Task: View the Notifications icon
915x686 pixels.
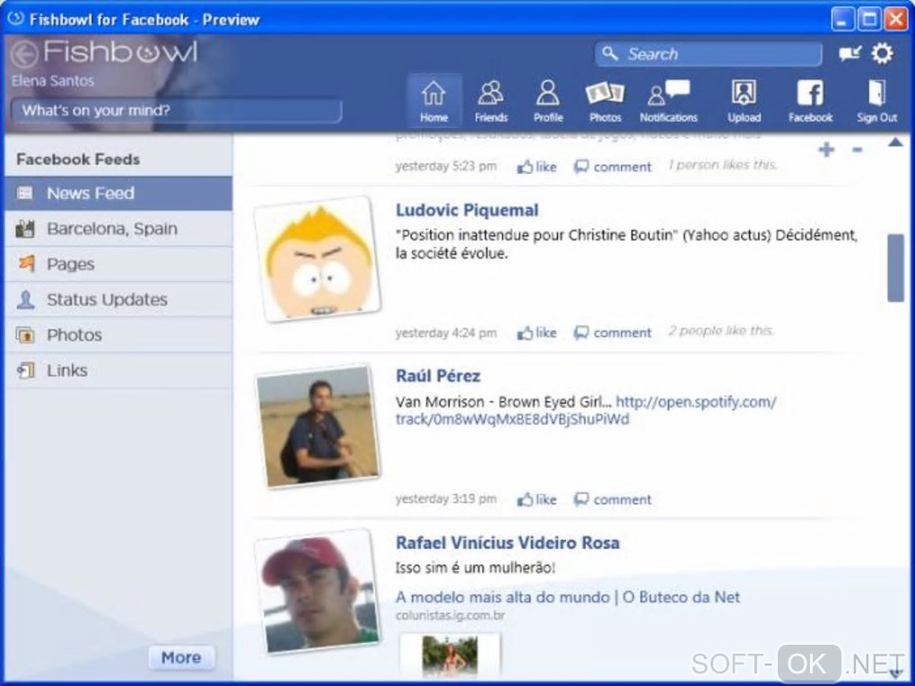Action: [x=668, y=100]
